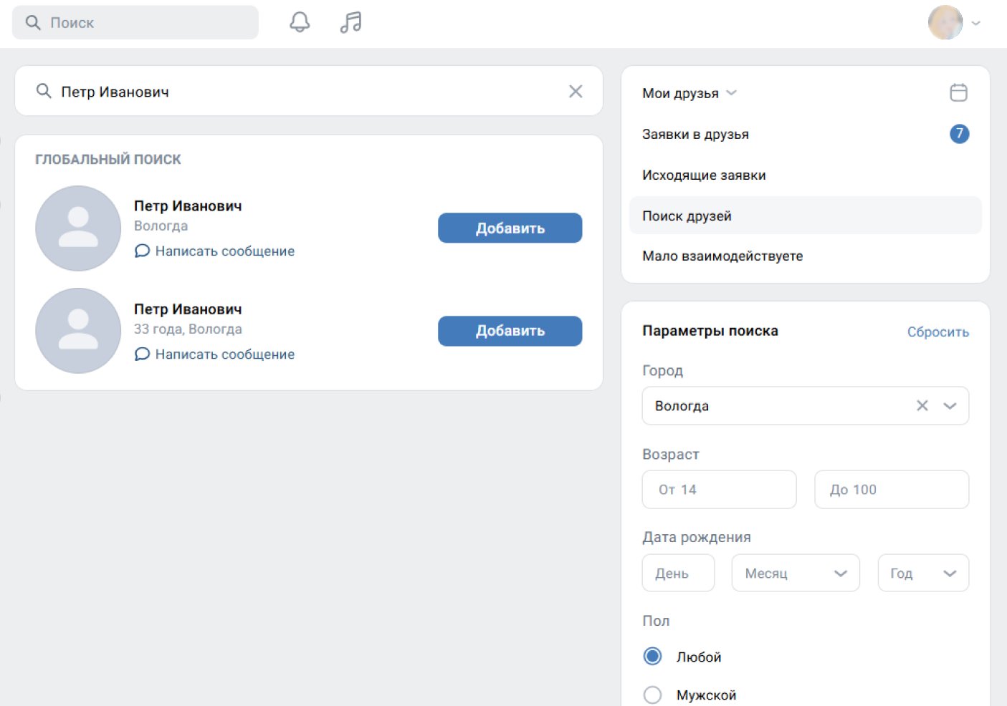Click the 7 friend requests badge
Screen dimensions: 1007x706
[x=959, y=134]
